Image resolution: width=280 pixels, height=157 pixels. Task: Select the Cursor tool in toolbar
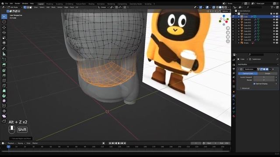click(4, 22)
